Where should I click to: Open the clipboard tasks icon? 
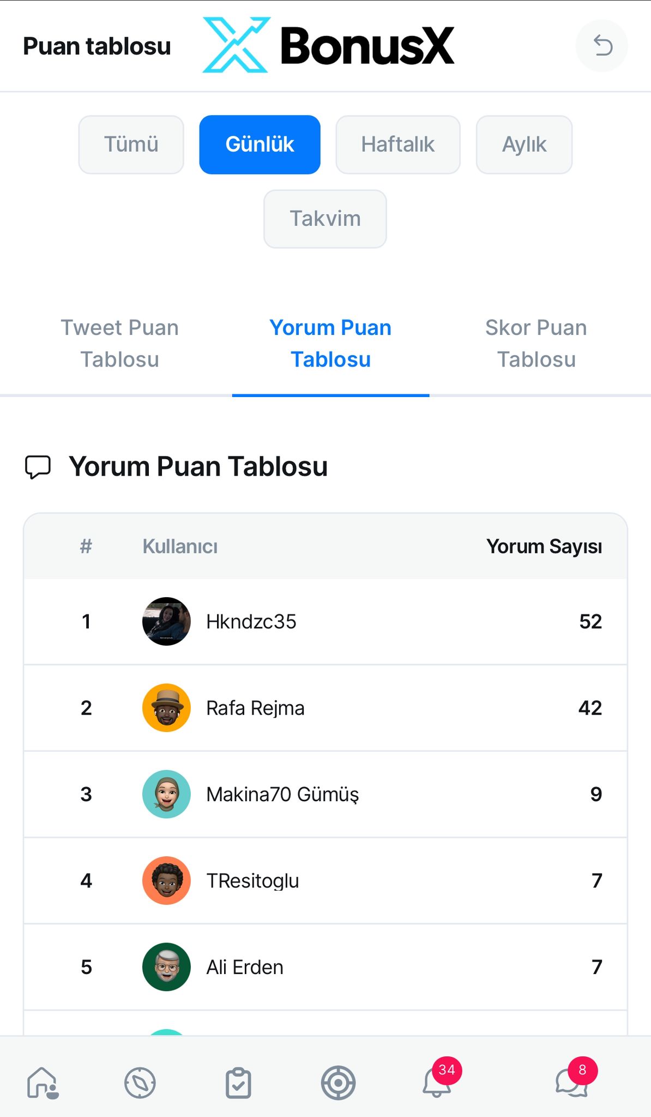coord(239,1083)
